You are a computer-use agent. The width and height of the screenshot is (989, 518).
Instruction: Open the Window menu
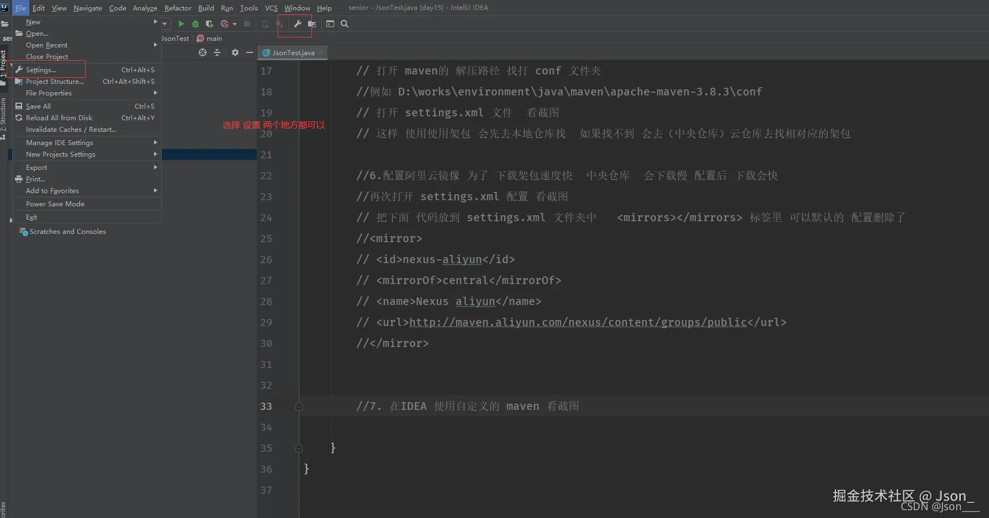click(x=297, y=8)
